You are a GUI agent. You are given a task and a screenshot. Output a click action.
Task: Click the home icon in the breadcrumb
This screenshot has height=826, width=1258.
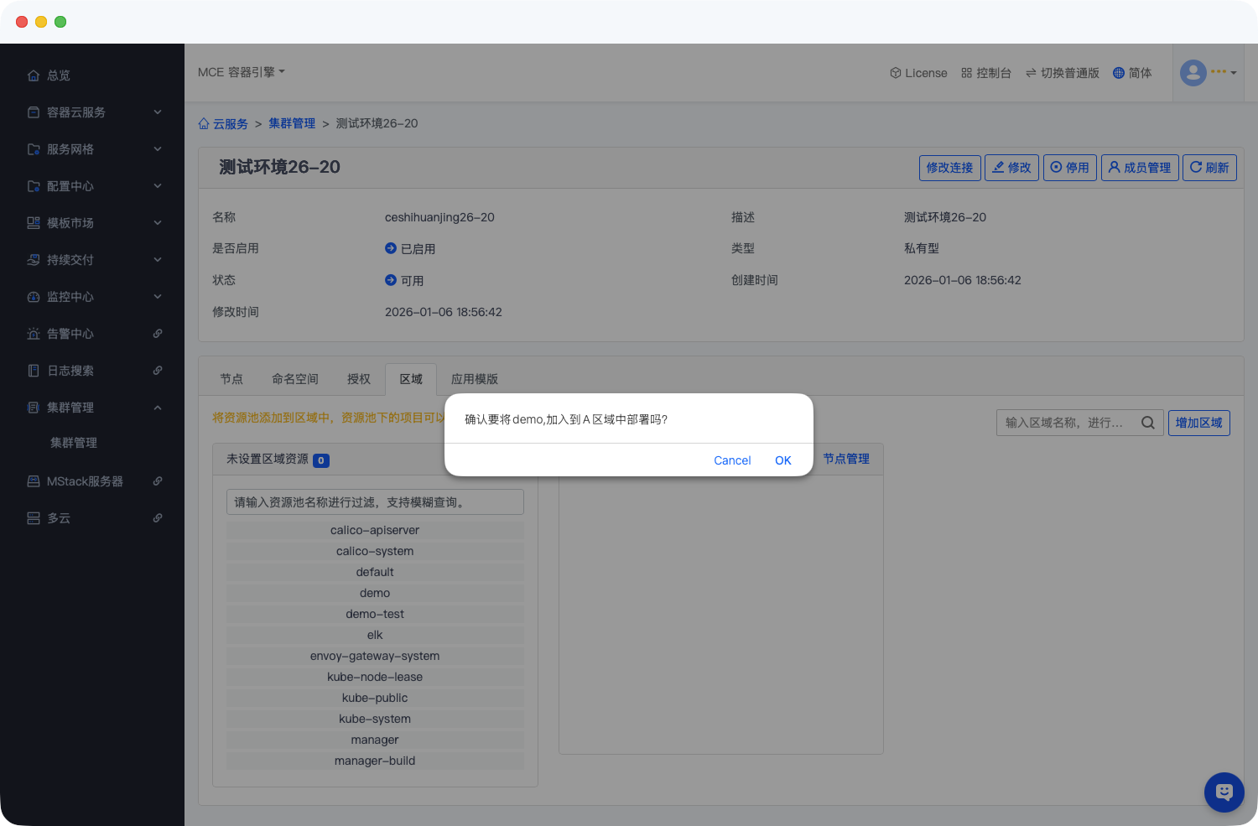[x=204, y=124]
